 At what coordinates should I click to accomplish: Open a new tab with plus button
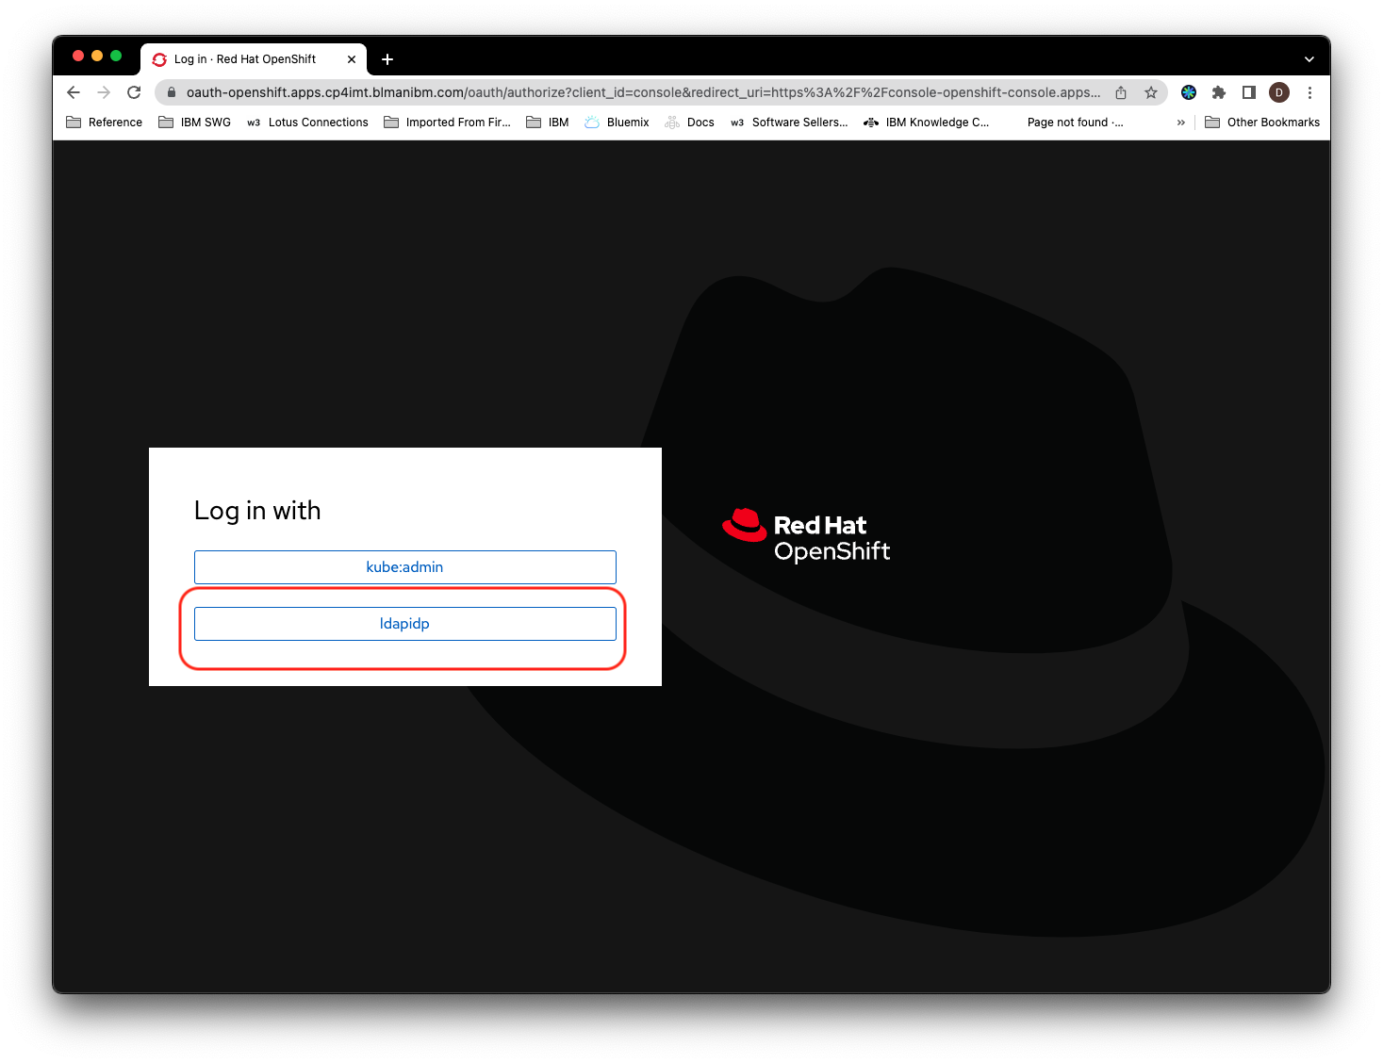tap(387, 59)
